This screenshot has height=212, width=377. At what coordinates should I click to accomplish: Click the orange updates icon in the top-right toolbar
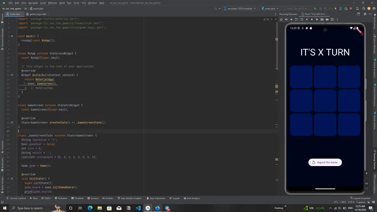tap(369, 8)
